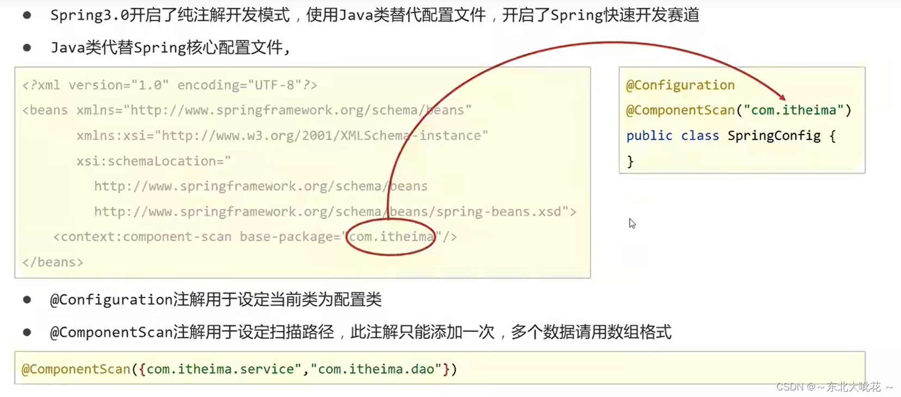
Task: Click the 'public class SpringConfig {' line
Action: (731, 136)
